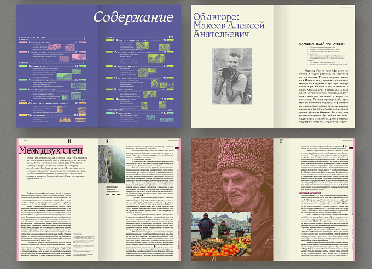
Task: Click the 'Меж двух стен' headline
Action: pos(50,150)
